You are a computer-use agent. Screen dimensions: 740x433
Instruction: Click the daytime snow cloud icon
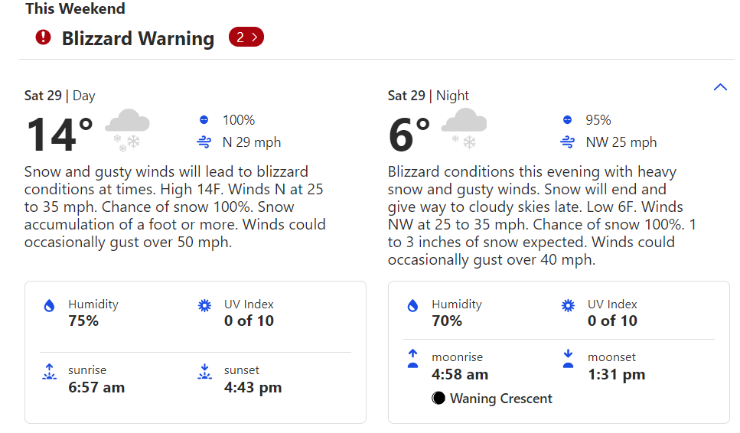pos(127,129)
